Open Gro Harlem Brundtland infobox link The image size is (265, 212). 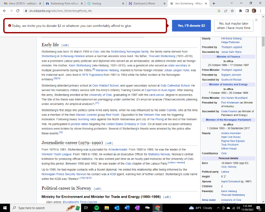234,98
